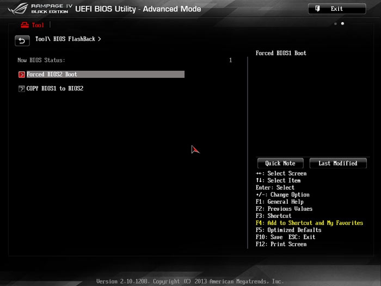Click the back arrow icon

pos(22,41)
